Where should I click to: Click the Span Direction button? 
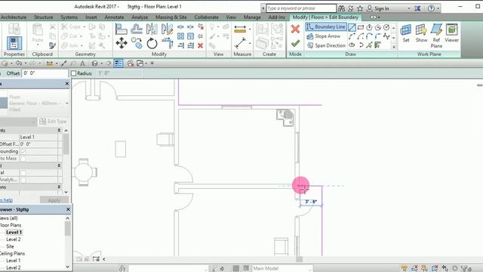[326, 45]
